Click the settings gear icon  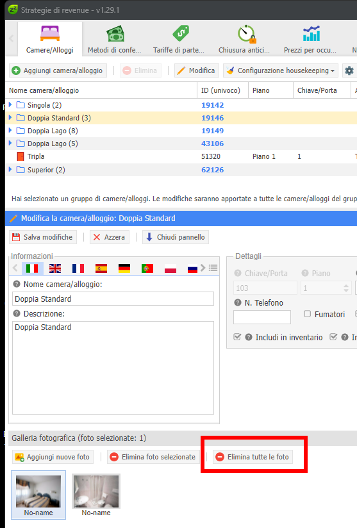(349, 70)
